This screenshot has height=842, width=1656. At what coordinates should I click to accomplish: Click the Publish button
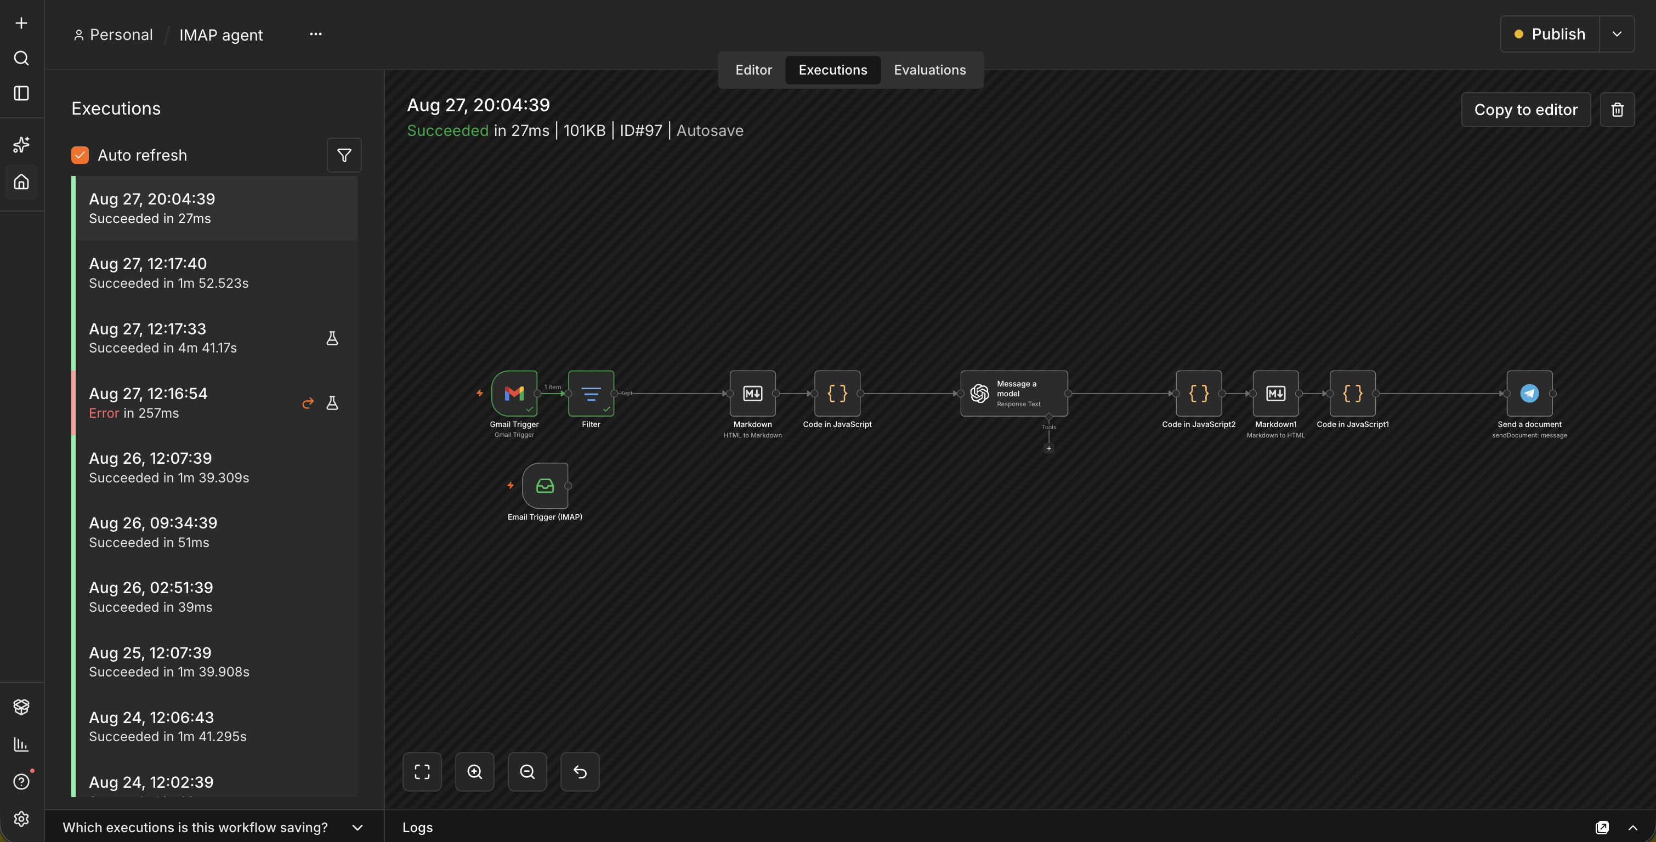point(1550,34)
